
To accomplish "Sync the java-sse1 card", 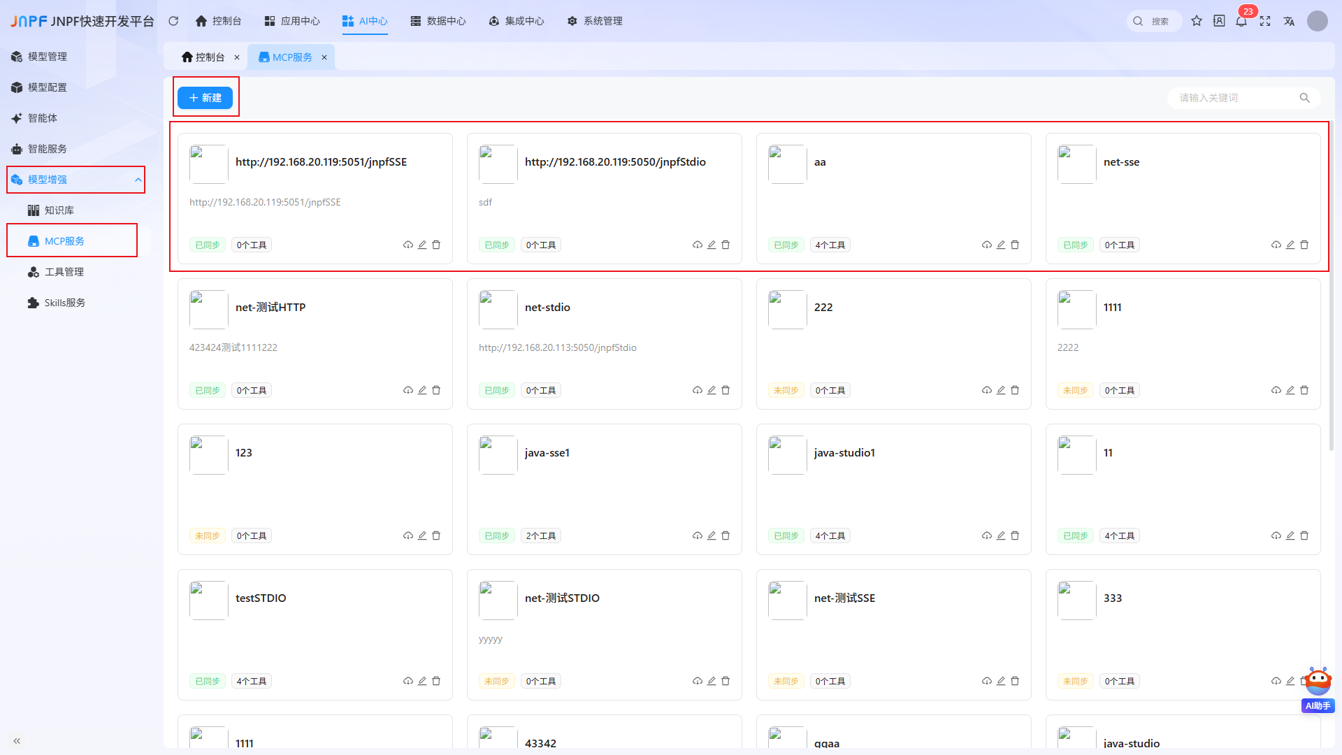I will point(698,535).
